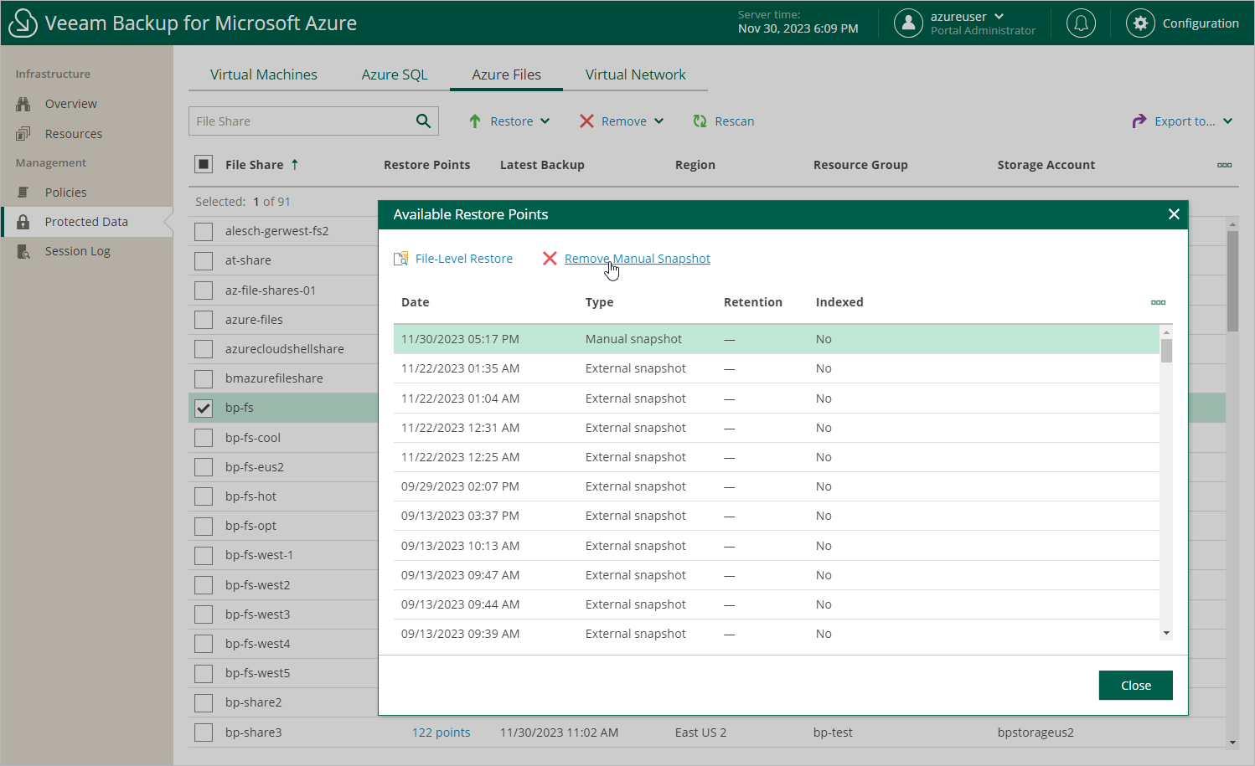The height and width of the screenshot is (766, 1255).
Task: Check the alesch-gerwest-fs2 checkbox
Action: point(204,231)
